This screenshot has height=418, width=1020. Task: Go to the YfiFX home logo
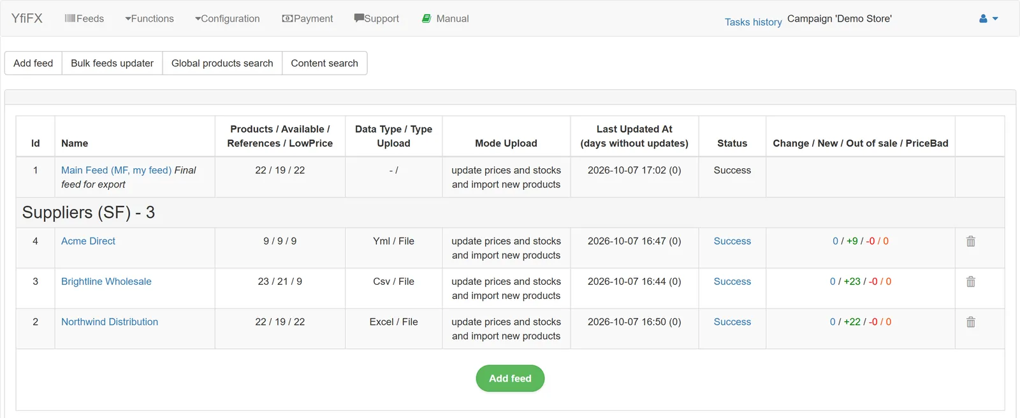tap(27, 18)
